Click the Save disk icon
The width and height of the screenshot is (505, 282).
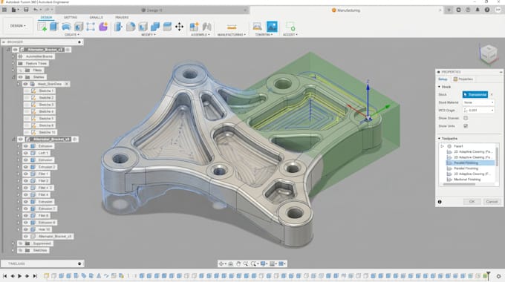26,10
